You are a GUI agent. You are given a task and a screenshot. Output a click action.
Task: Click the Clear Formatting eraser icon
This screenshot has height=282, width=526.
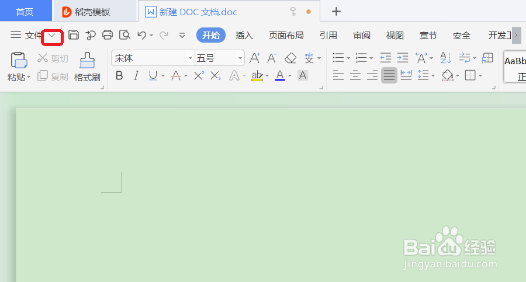coord(290,58)
